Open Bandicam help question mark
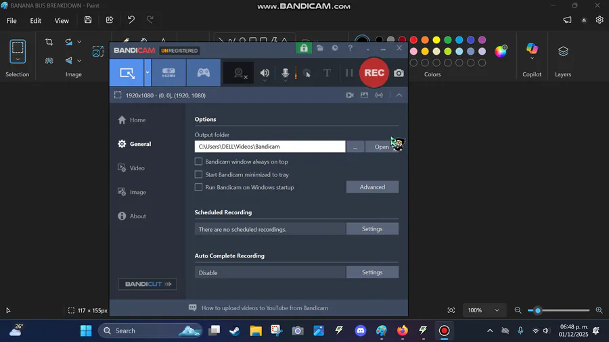 [x=351, y=48]
